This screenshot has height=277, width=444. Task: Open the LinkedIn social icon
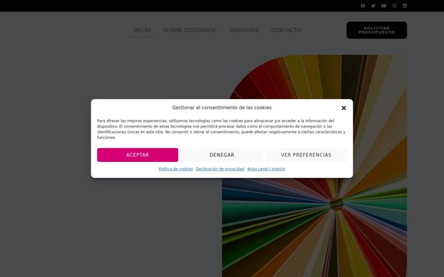[405, 6]
